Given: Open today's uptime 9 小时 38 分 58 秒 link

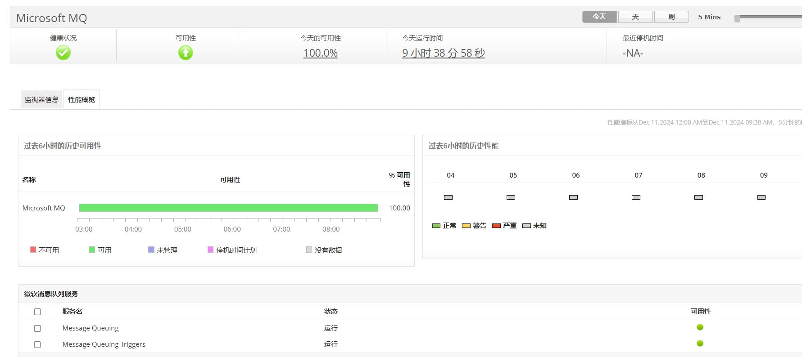Looking at the screenshot, I should (x=443, y=53).
